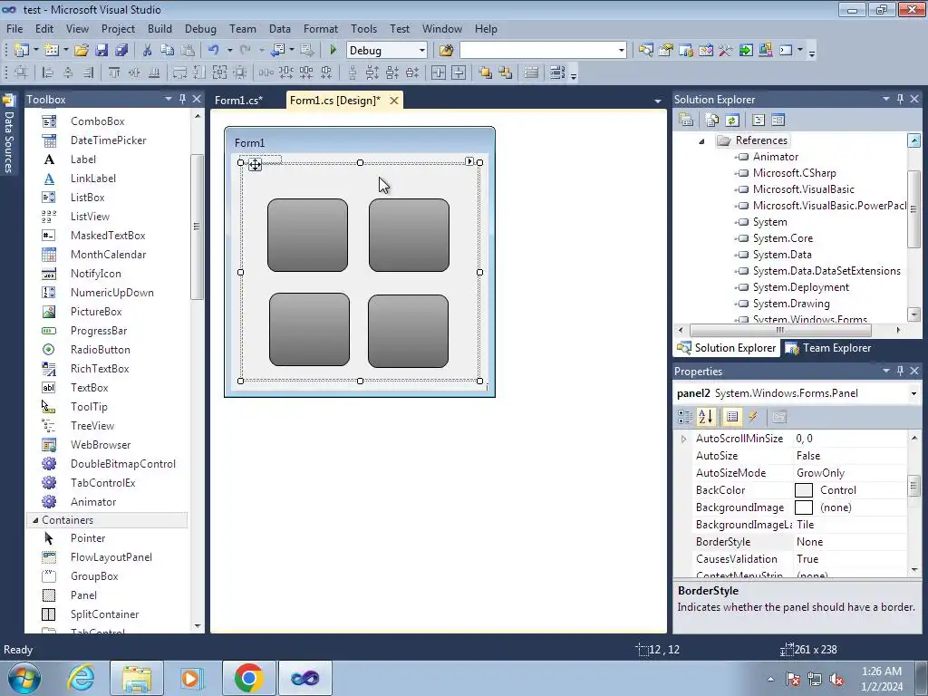928x696 pixels.
Task: Expand AutoScrollMinSize property
Action: tap(683, 439)
